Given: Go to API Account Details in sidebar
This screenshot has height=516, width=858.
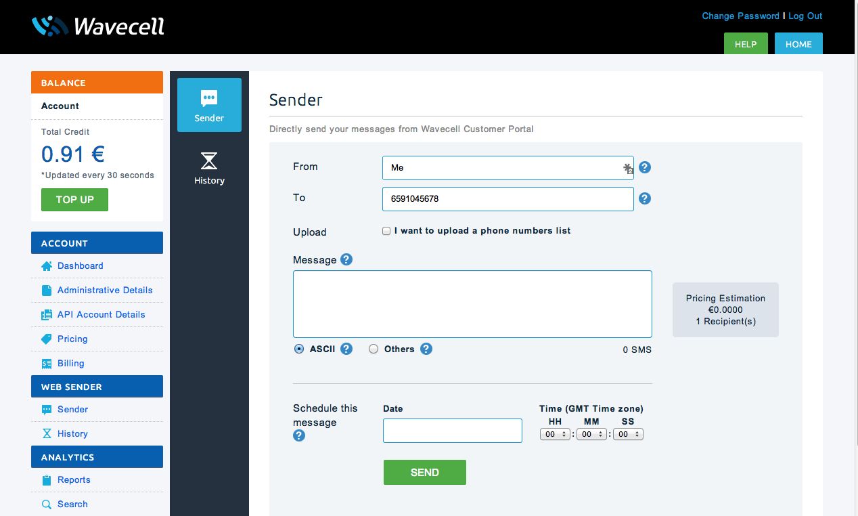Looking at the screenshot, I should click(x=101, y=314).
